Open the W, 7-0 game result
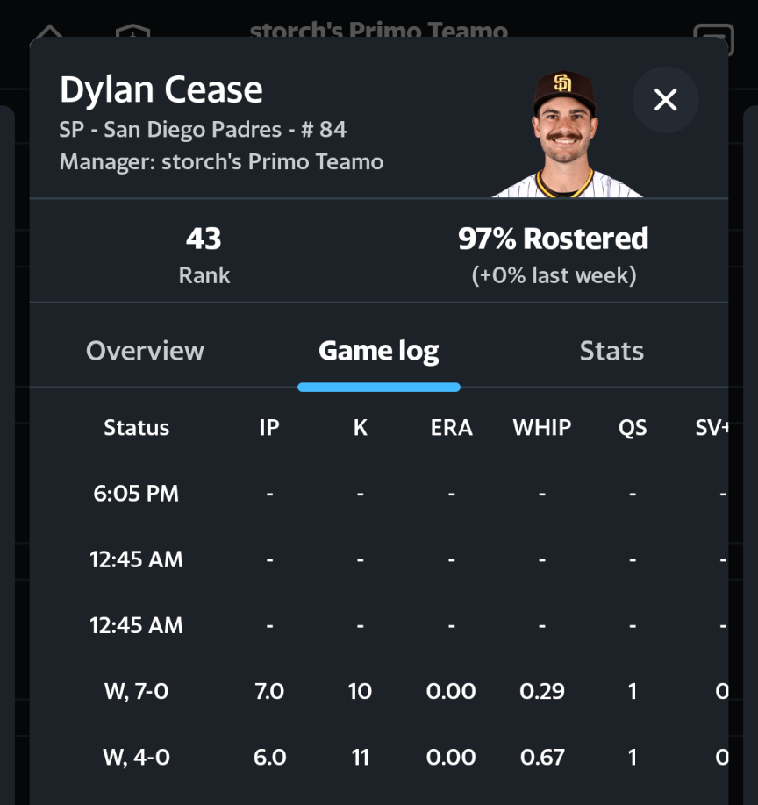Screen dimensions: 758x805 136,691
